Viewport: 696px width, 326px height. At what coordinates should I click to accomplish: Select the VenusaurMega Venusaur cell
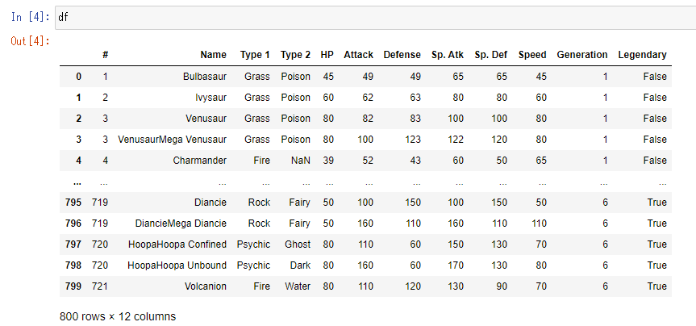coord(172,139)
